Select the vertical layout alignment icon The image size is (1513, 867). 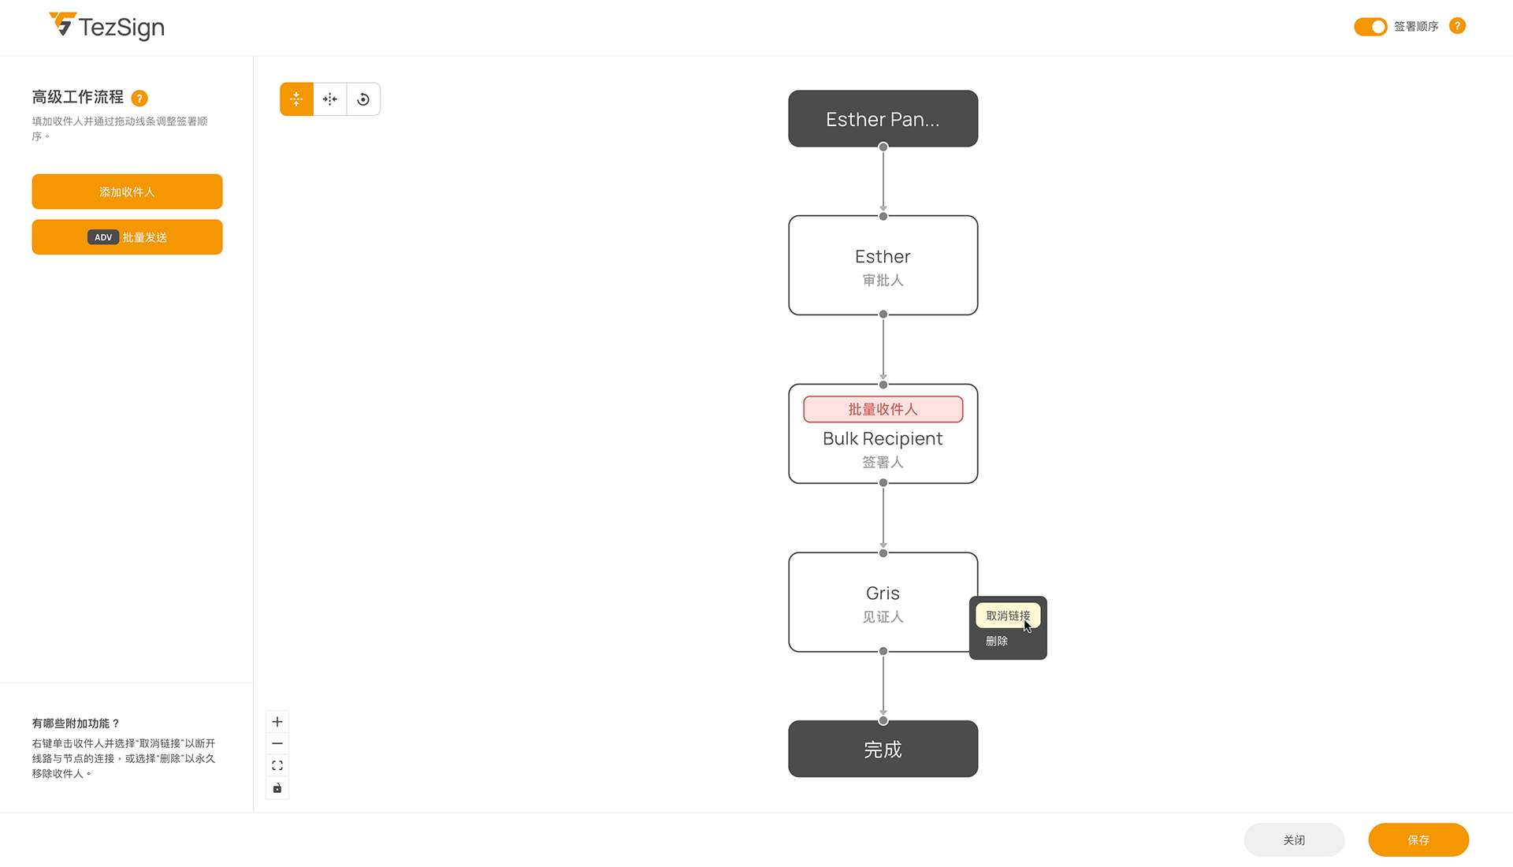coord(296,99)
